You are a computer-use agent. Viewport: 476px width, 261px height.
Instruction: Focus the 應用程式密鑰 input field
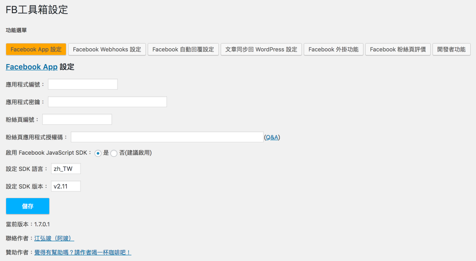coord(108,102)
